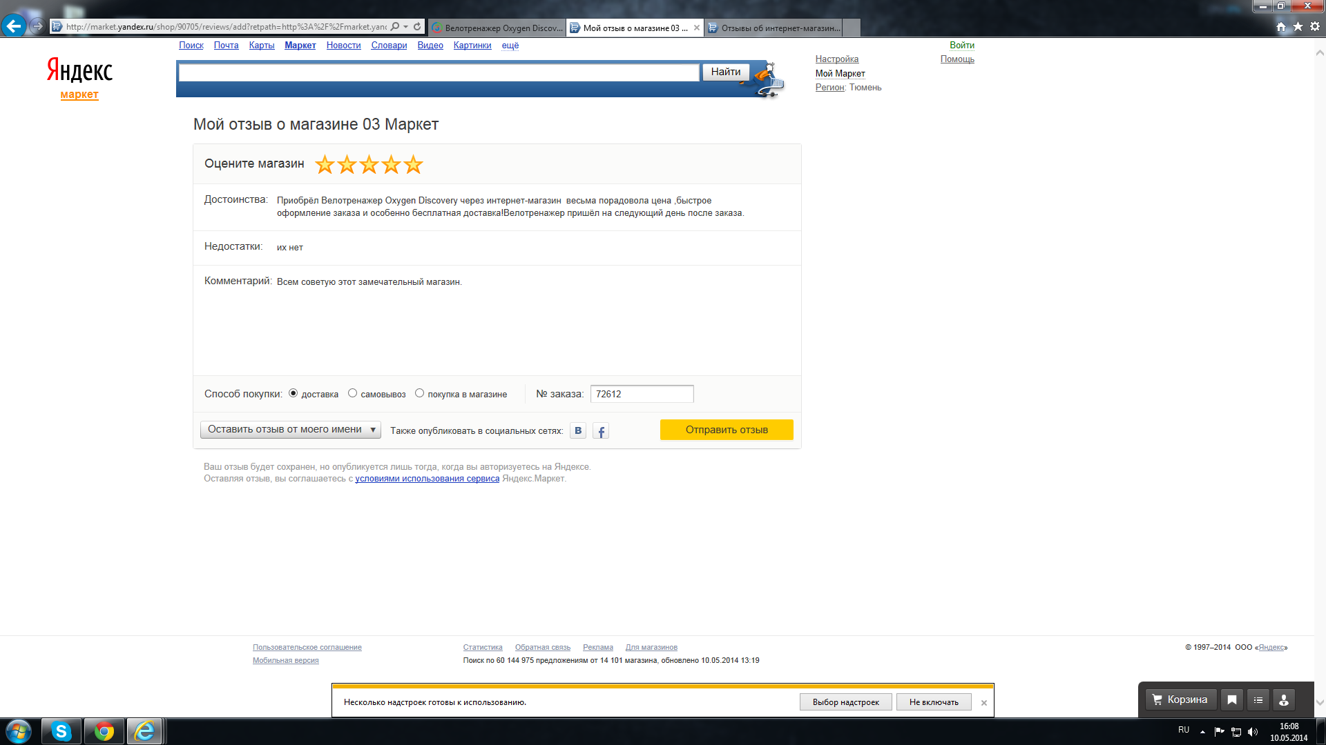Open the Мой Маркет link
Screen dimensions: 1326x745
pyautogui.click(x=840, y=74)
